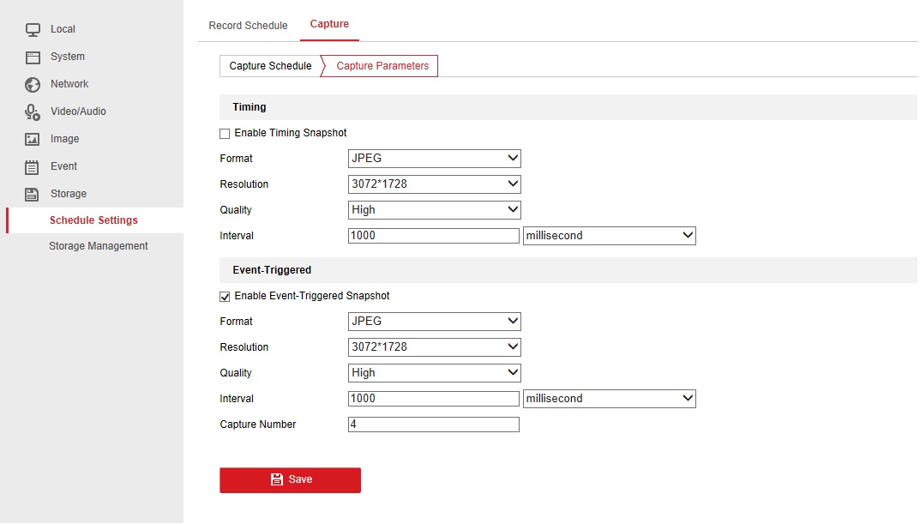Viewport: 920px width, 524px height.
Task: Click the Video/Audio microphone icon
Action: (33, 111)
